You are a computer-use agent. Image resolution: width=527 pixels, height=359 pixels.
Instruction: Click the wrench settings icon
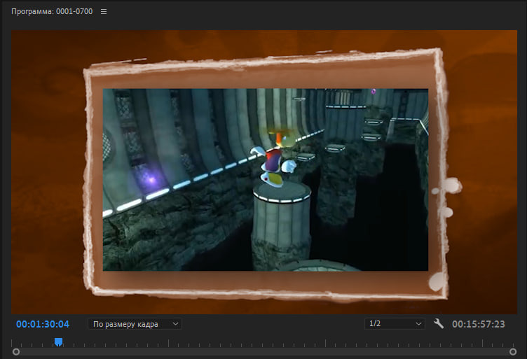439,324
